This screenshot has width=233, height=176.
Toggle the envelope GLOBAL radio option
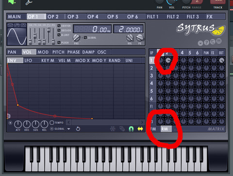[52, 129]
